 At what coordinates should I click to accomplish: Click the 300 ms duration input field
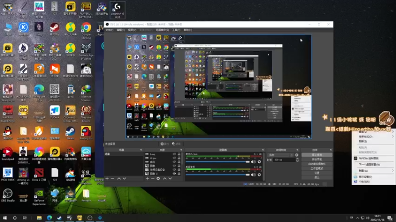coord(284,160)
